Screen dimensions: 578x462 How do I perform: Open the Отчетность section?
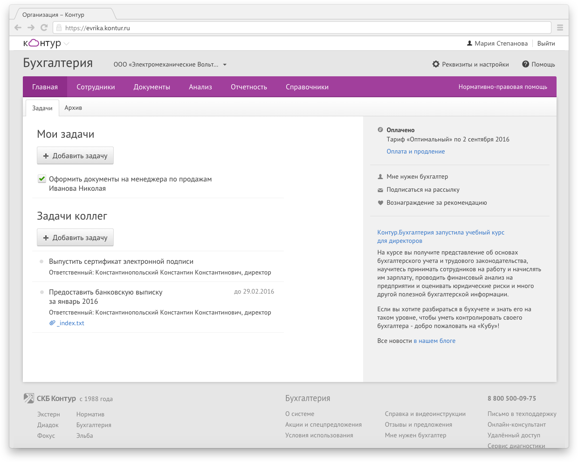coord(249,87)
